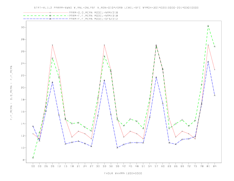Viewport: 234px width, 181px height.
Task: Click the x-axis tick label 75
Action: (x=195, y=166)
